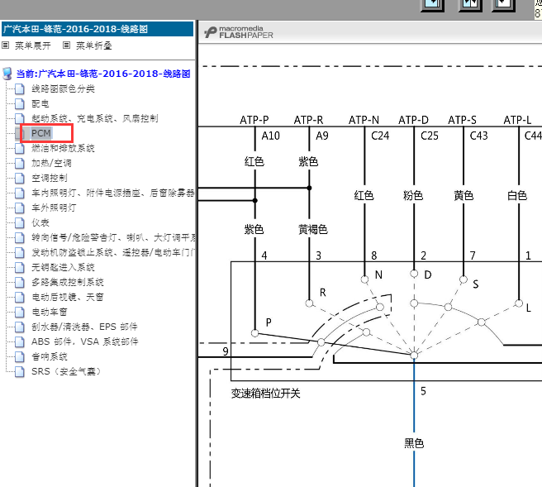Click connector pin label C43
The image size is (542, 487).
click(478, 136)
